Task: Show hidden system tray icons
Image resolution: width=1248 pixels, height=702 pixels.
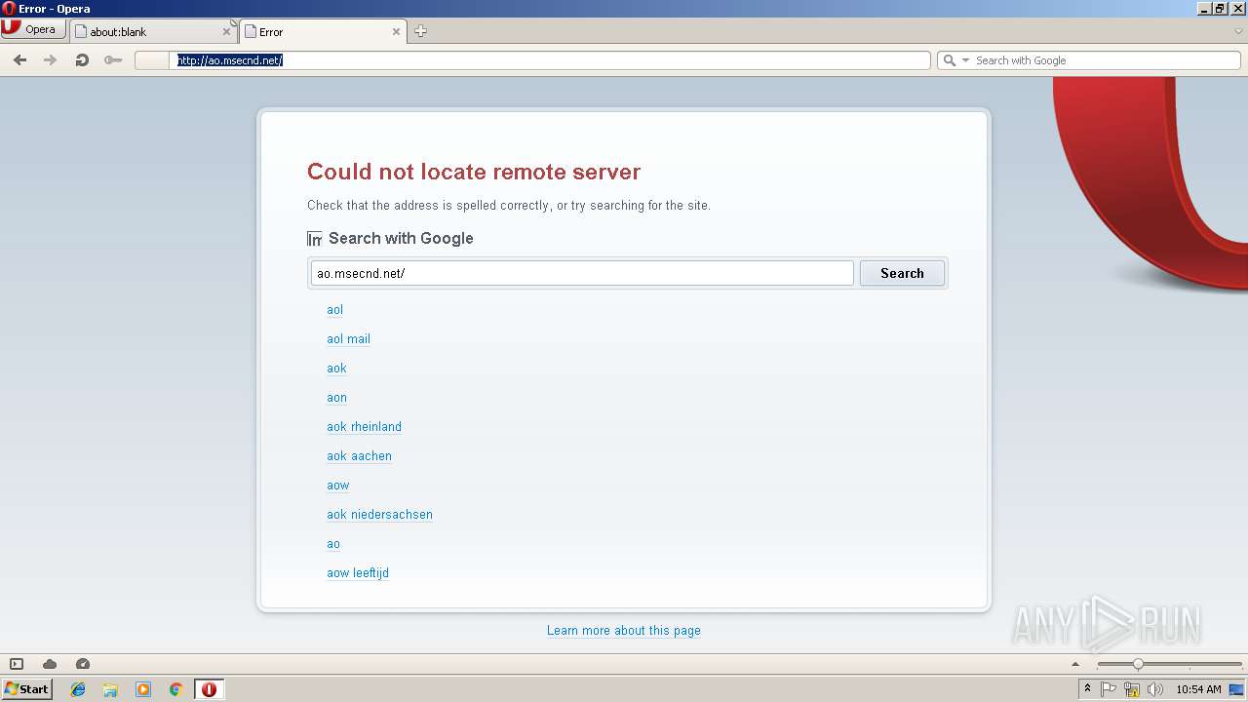Action: pyautogui.click(x=1087, y=689)
